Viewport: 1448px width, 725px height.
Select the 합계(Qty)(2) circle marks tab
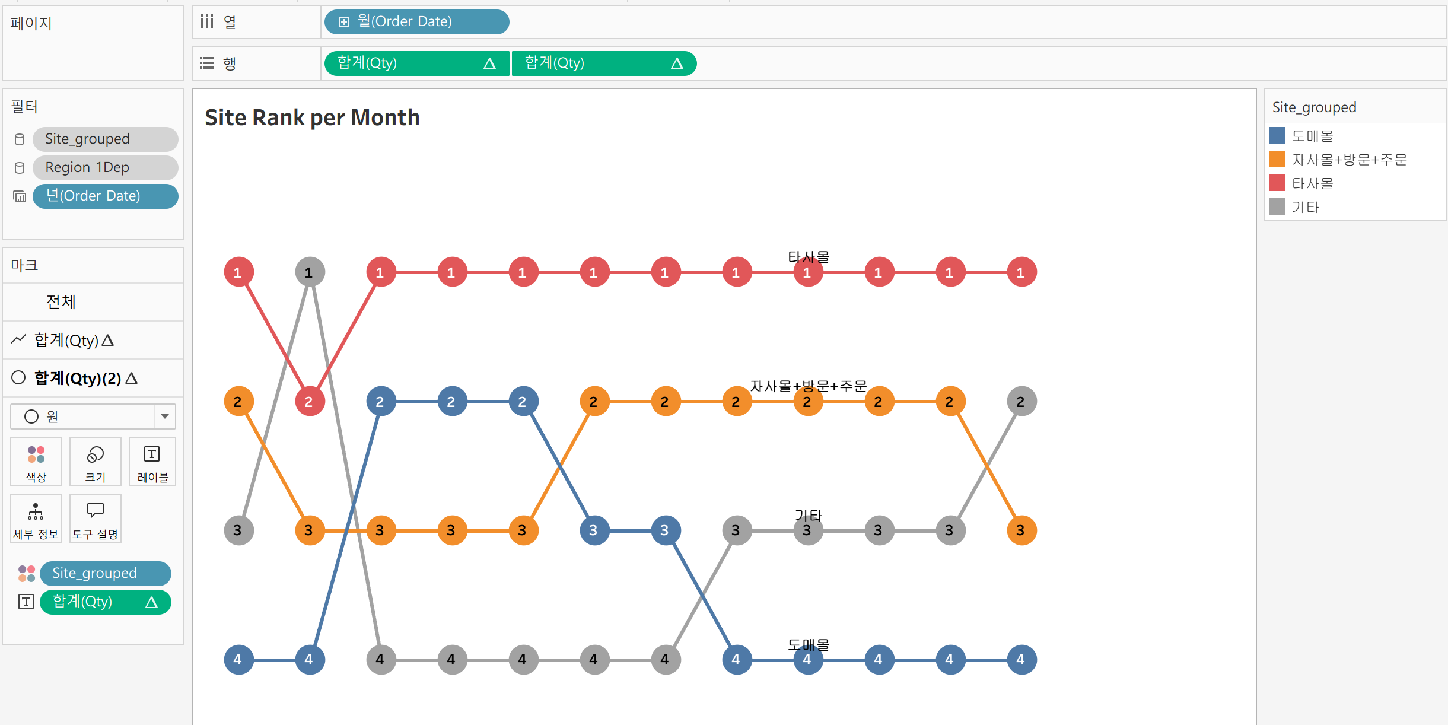click(x=77, y=378)
